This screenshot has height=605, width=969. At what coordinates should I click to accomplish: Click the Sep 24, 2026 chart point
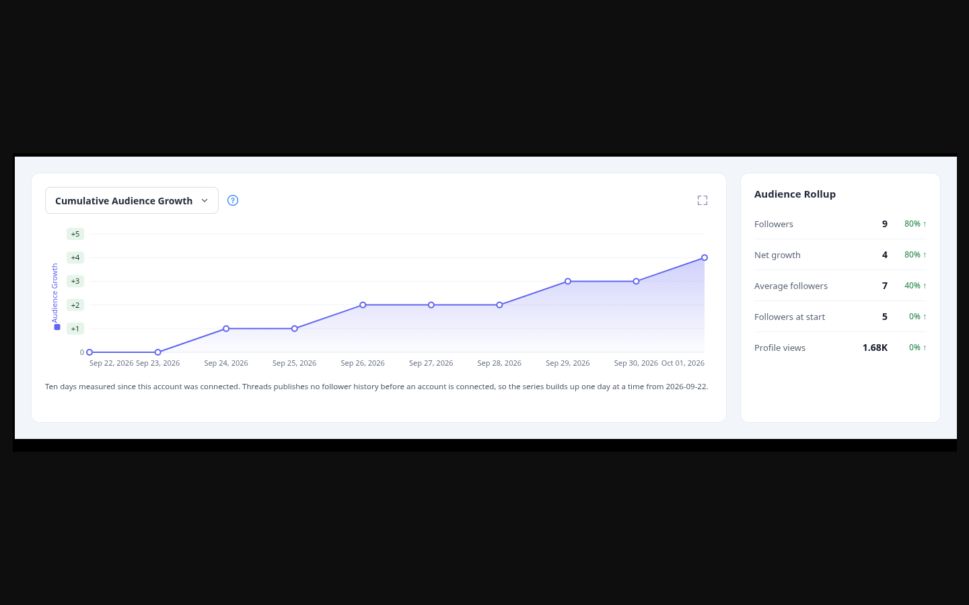click(x=226, y=329)
